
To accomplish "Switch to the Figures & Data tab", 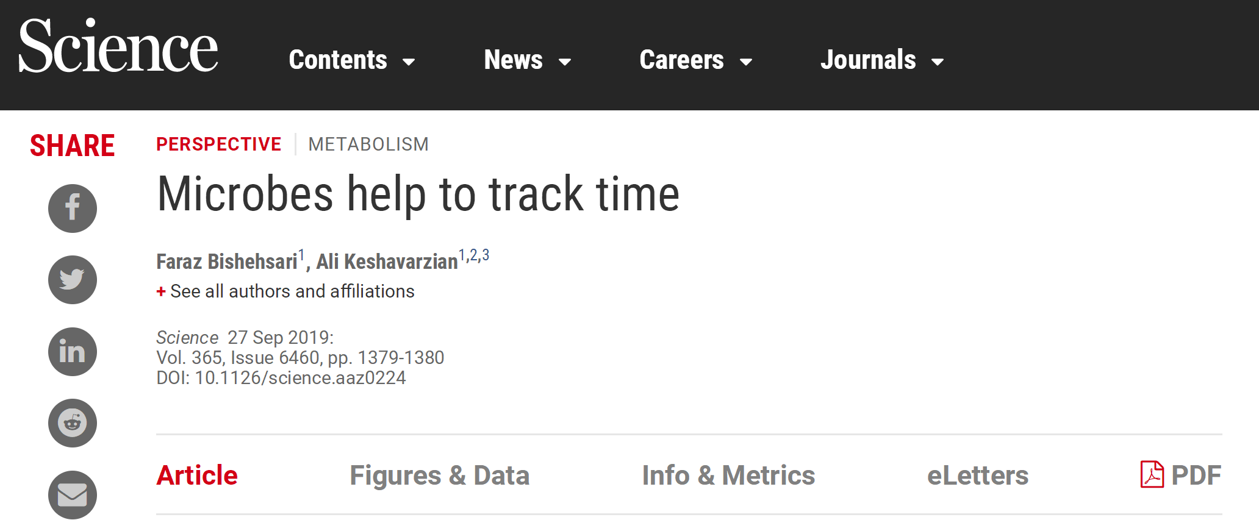I will [439, 476].
